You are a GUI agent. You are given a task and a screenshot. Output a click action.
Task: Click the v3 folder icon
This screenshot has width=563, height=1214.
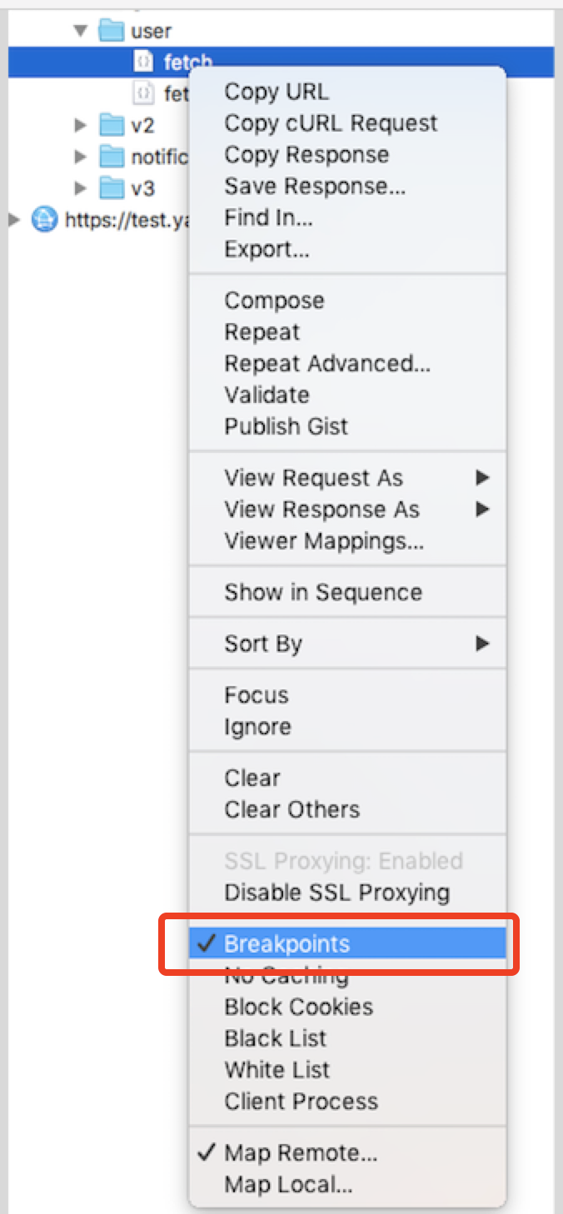(111, 189)
